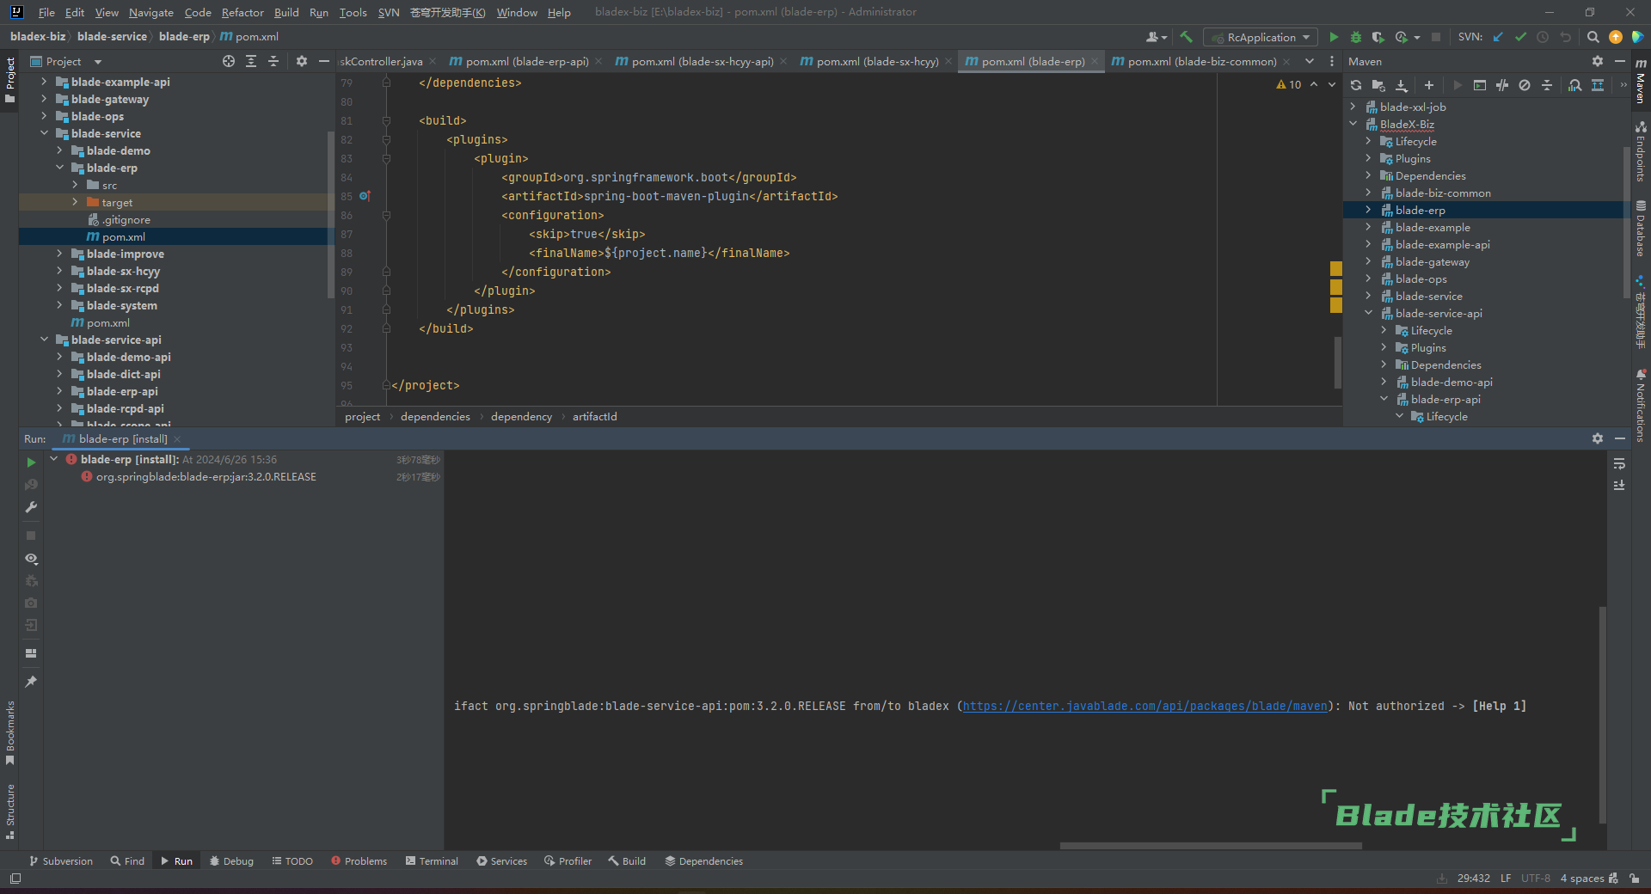Click the Execute Maven Goal icon

(x=1479, y=85)
